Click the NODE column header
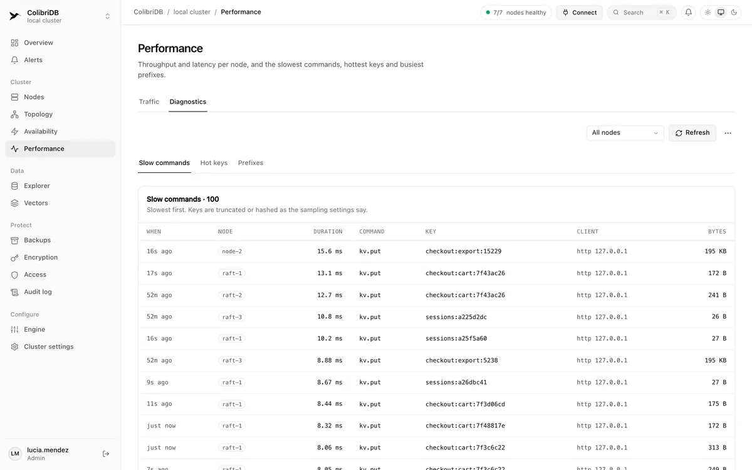This screenshot has width=752, height=470. click(x=226, y=232)
